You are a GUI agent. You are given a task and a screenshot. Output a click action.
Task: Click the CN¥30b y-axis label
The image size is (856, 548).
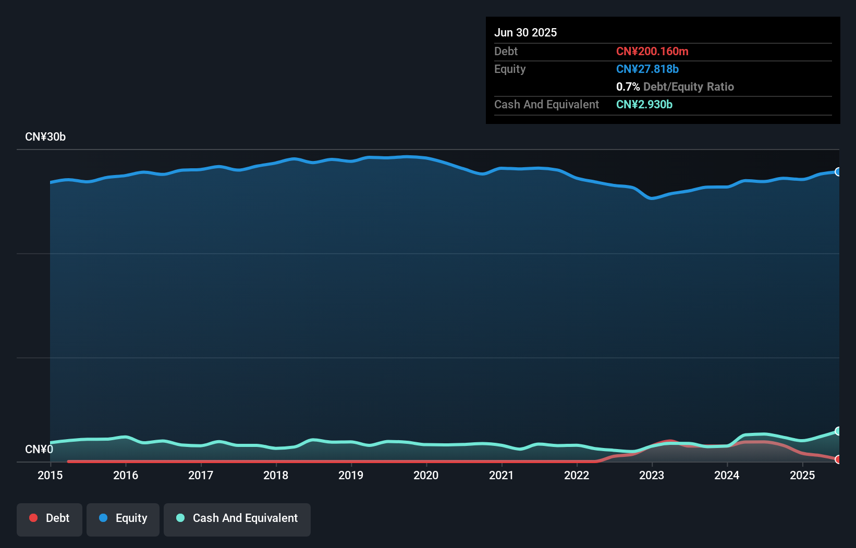click(x=45, y=137)
